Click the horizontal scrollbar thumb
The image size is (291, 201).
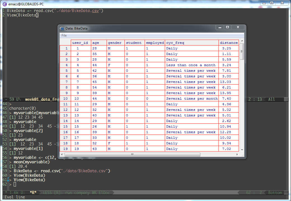click(132, 154)
